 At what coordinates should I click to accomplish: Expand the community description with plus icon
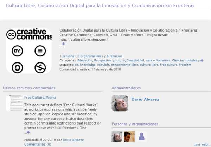[x=63, y=44]
